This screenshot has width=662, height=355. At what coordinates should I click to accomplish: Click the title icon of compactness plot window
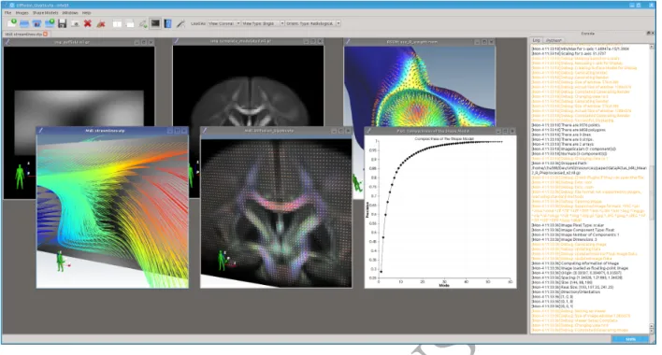[369, 131]
